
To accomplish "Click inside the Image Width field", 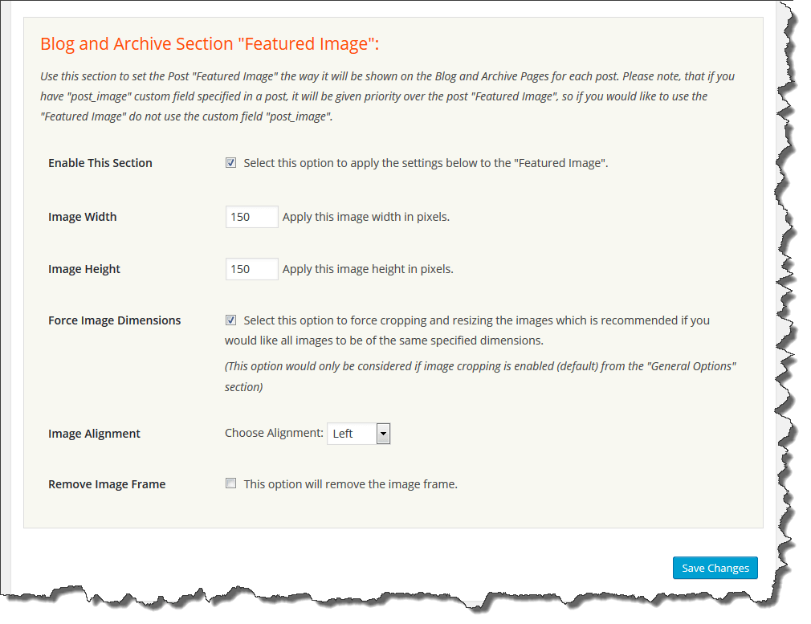I will [251, 216].
